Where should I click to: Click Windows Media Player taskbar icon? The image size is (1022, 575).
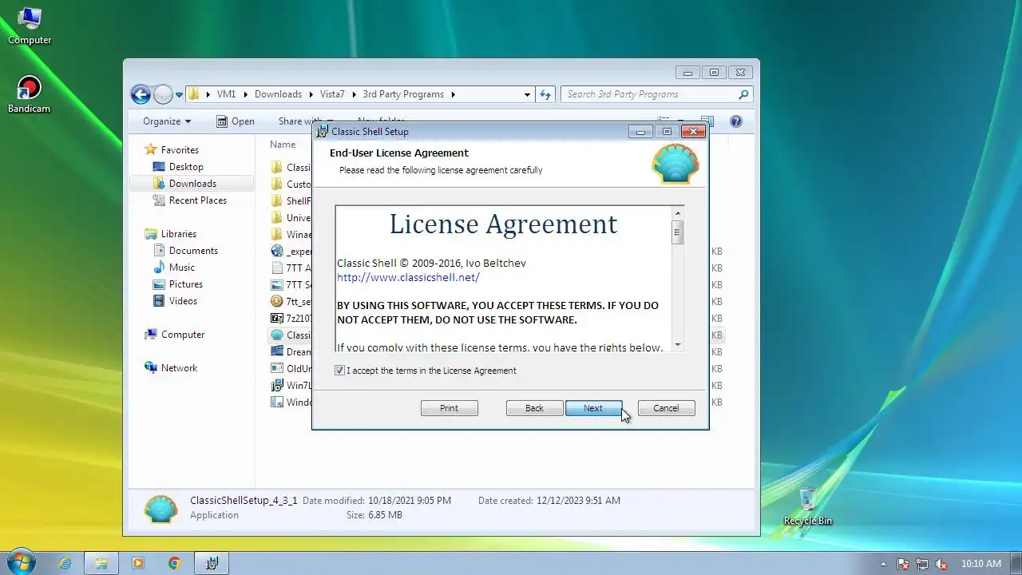pyautogui.click(x=137, y=563)
